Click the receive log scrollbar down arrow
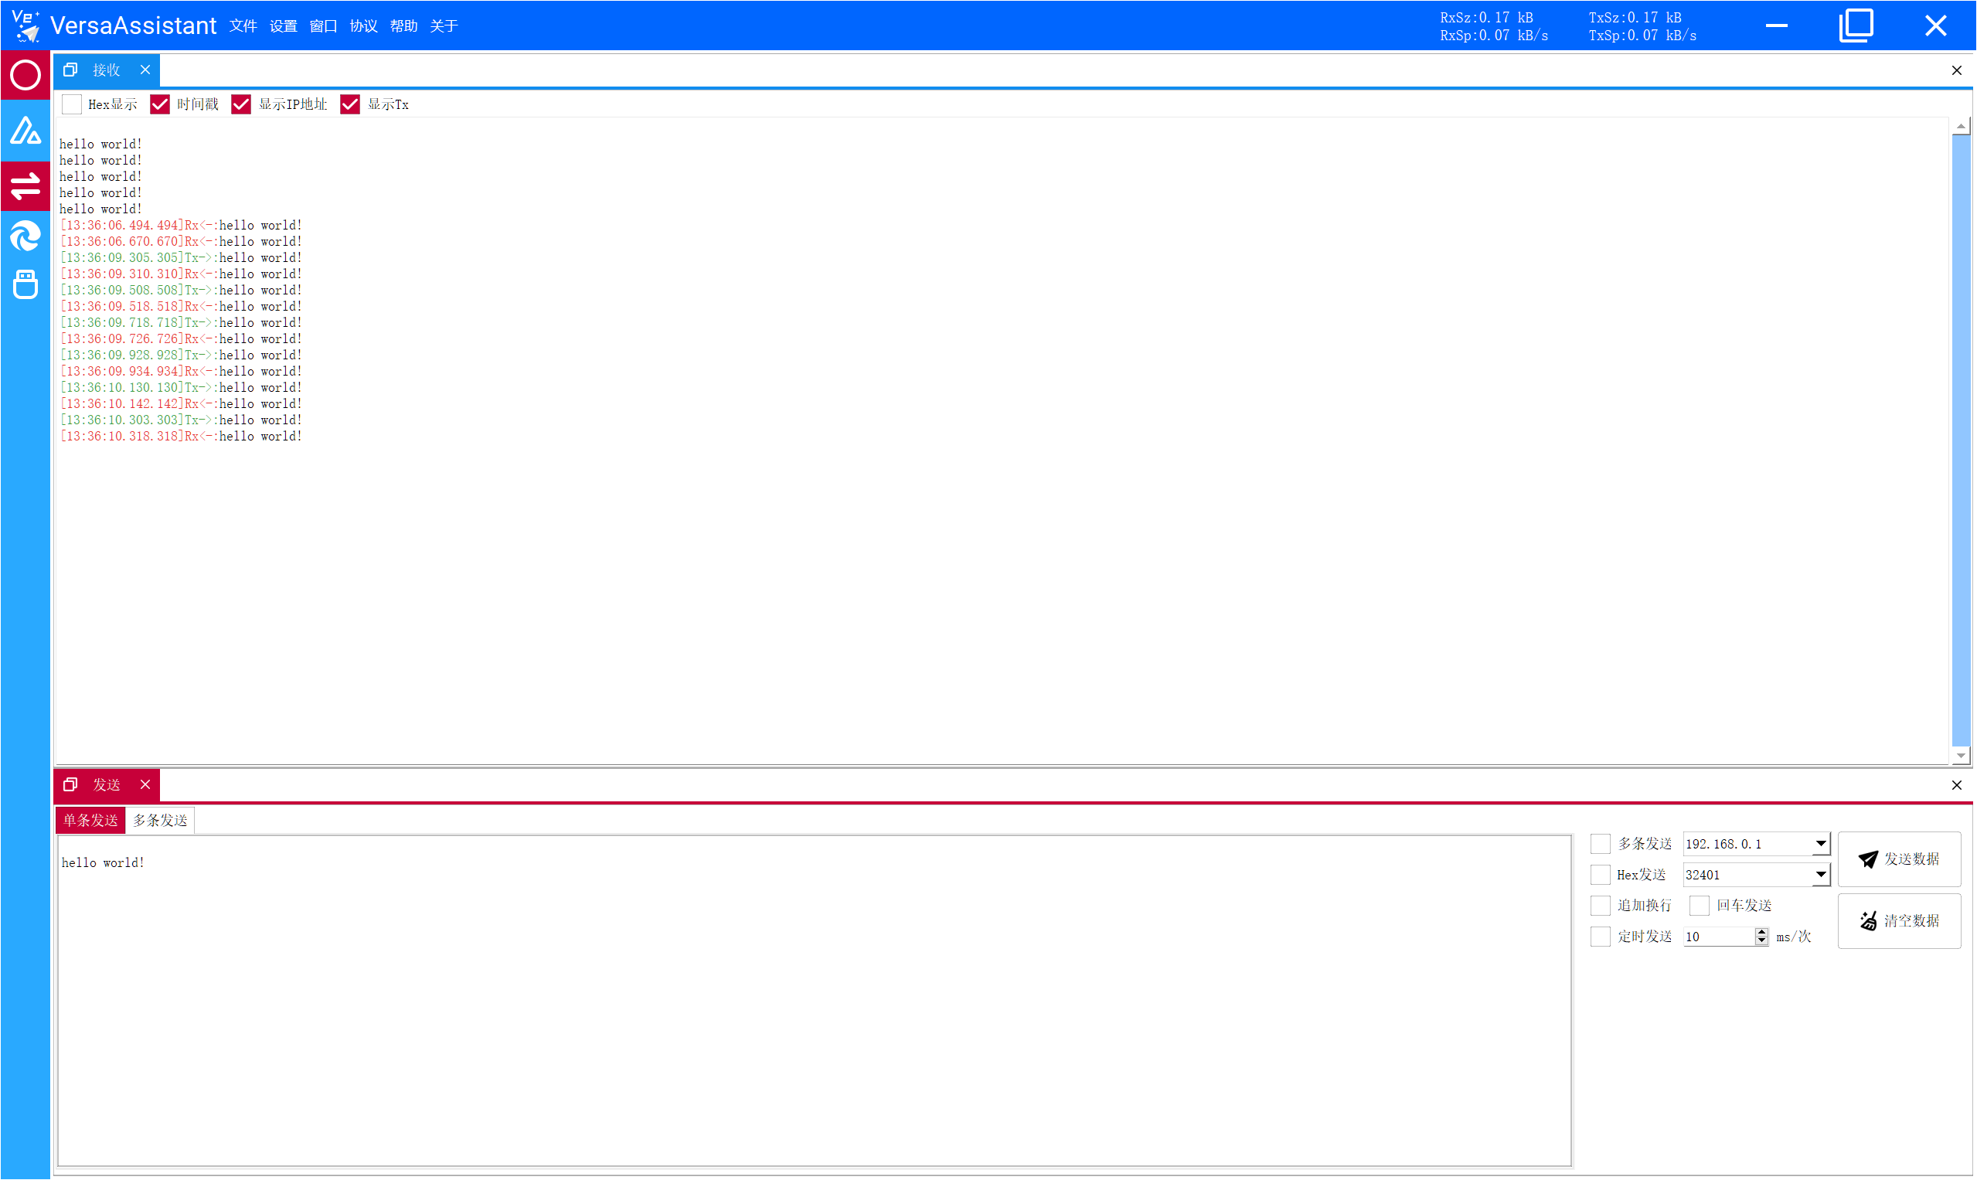1977x1180 pixels. pyautogui.click(x=1962, y=757)
